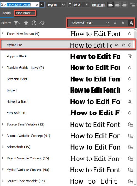Click Times New Roman sample preview
The height and width of the screenshot is (186, 137).
coord(95,34)
